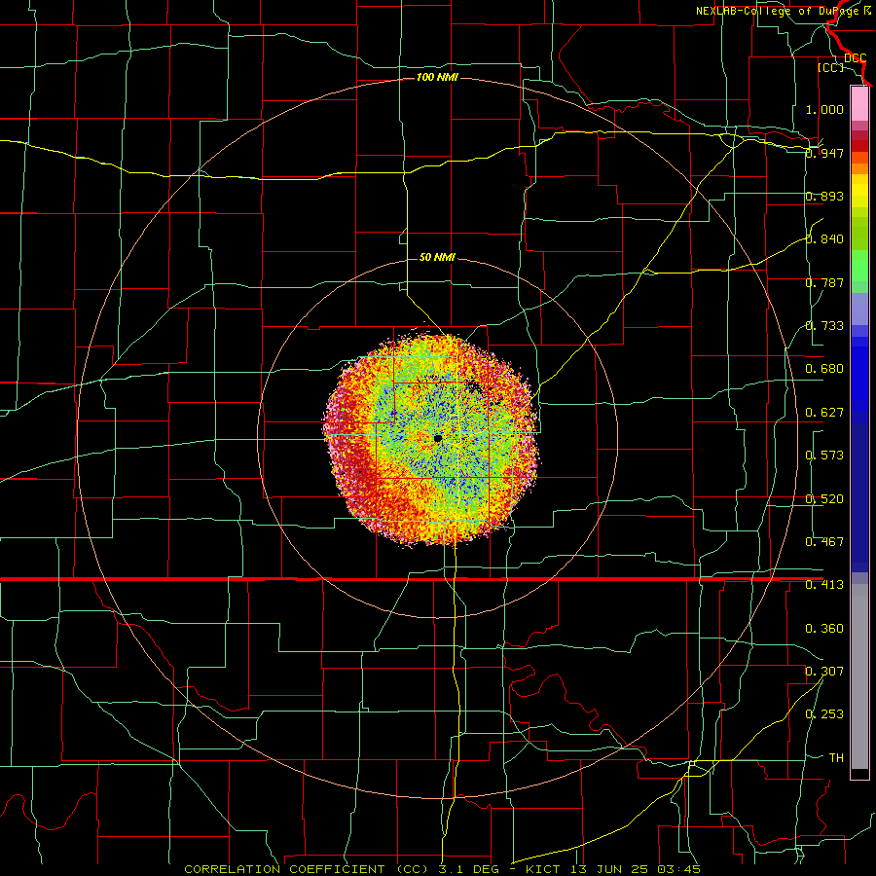Click the 0.573 legend value
The height and width of the screenshot is (876, 876).
point(824,456)
